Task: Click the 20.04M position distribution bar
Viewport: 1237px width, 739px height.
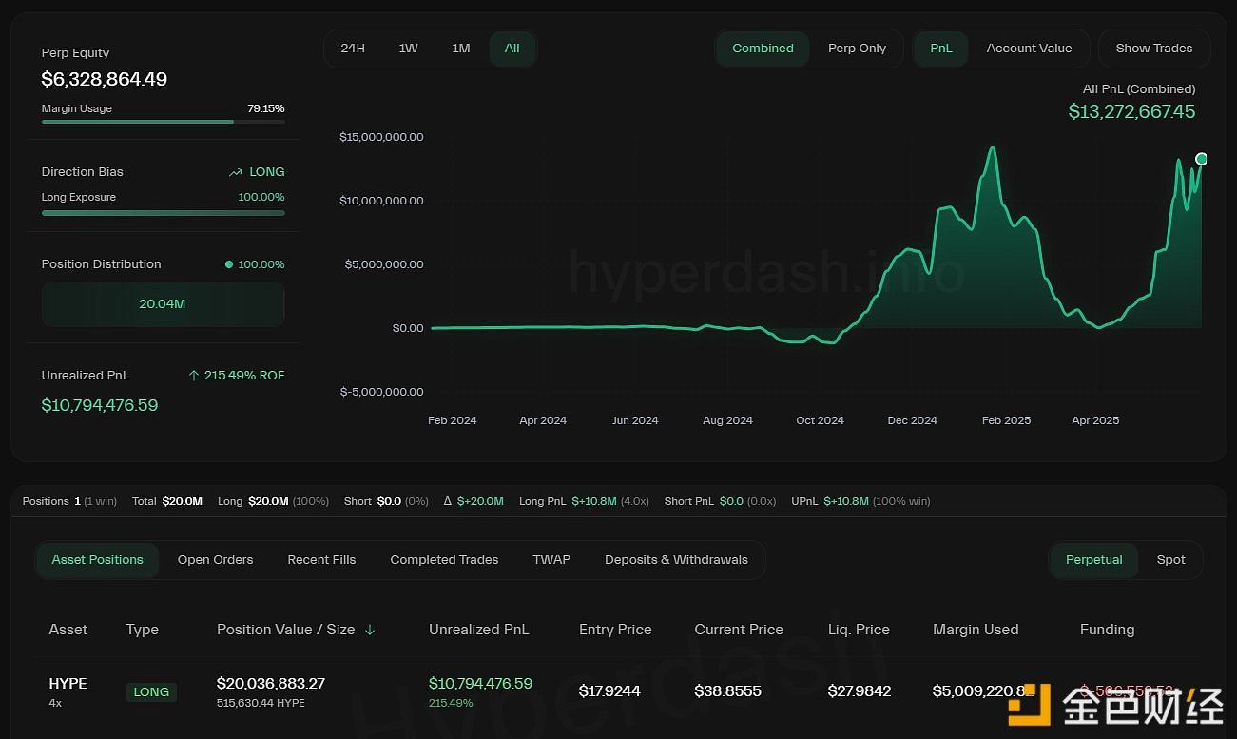Action: coord(163,304)
